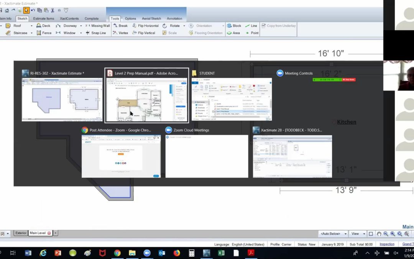Click the Copy icon in quick toolbar
Image resolution: width=414 pixels, height=259 pixels.
pyautogui.click(x=39, y=10)
